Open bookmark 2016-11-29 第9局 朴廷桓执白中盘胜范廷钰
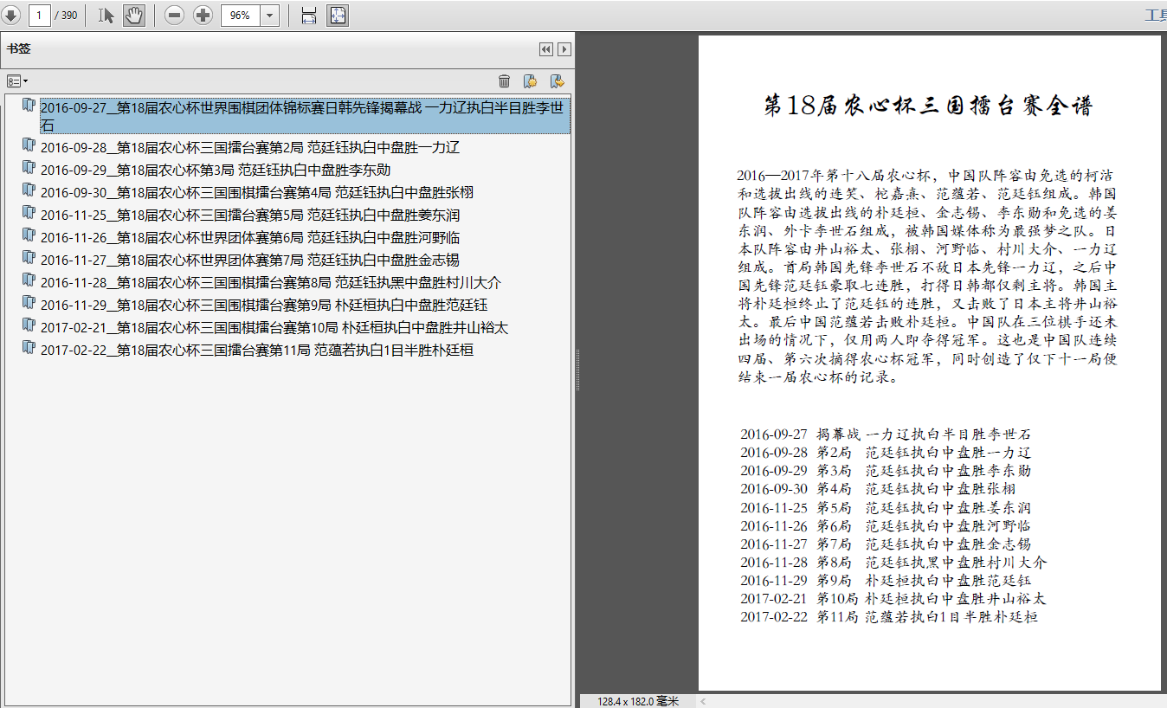1167x708 pixels. click(264, 305)
